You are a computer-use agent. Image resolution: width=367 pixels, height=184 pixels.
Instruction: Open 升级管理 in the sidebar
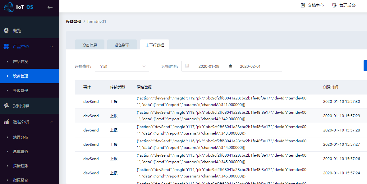[x=21, y=90]
